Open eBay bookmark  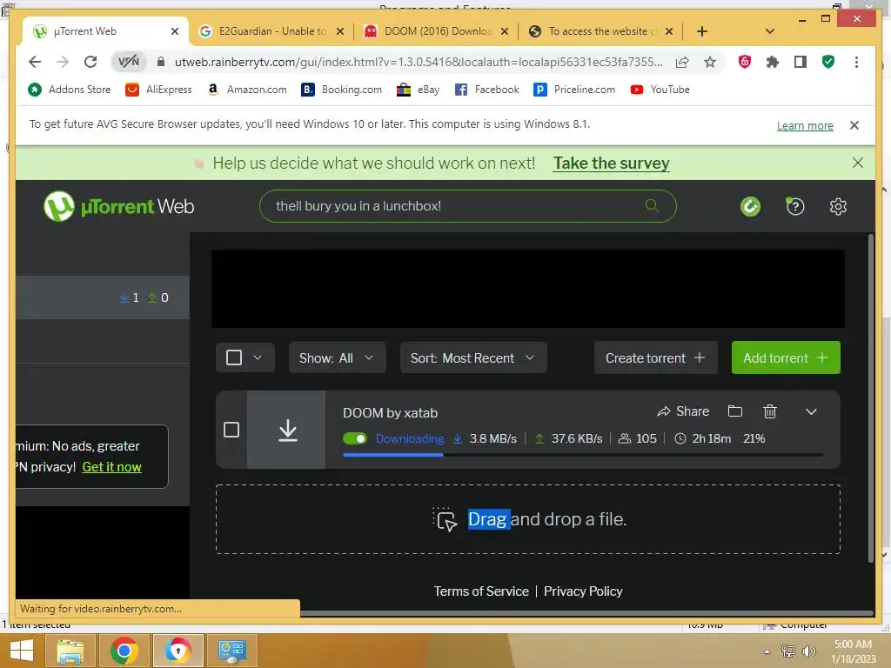click(x=419, y=90)
